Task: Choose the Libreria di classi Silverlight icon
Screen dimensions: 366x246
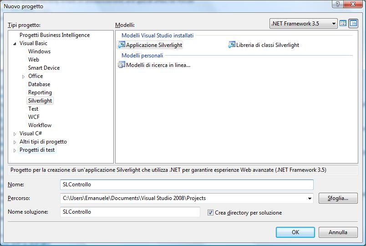Action: [x=232, y=45]
